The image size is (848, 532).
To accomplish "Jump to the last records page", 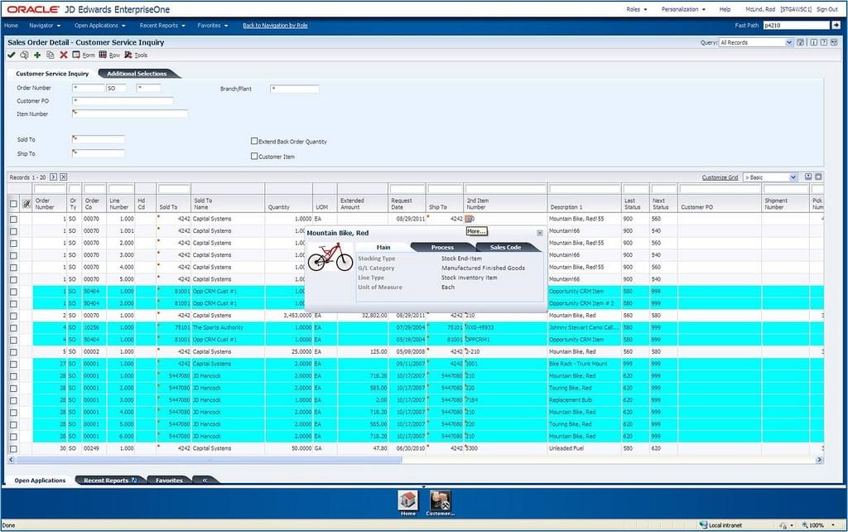I will coord(63,177).
